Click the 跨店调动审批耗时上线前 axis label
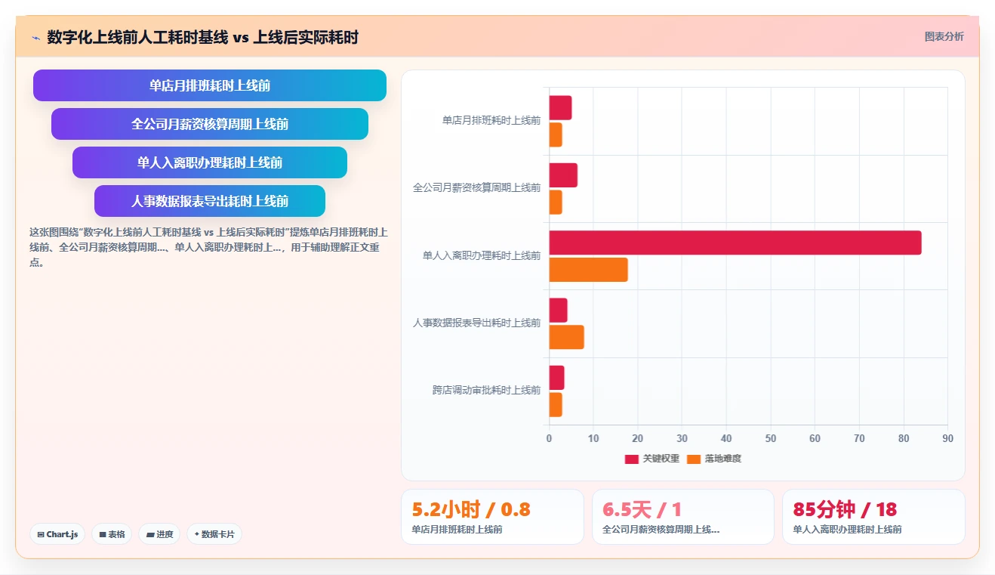This screenshot has height=575, width=995. pyautogui.click(x=486, y=391)
